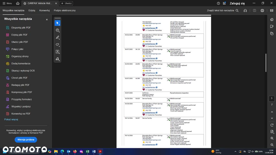Switch to the CARFAX Vehicle Hist... document tab

point(39,3)
